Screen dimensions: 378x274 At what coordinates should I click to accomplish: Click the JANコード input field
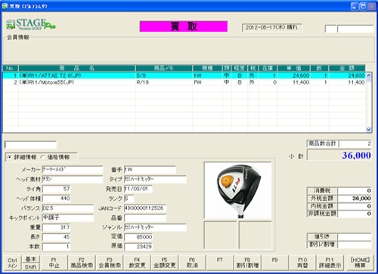pos(145,208)
